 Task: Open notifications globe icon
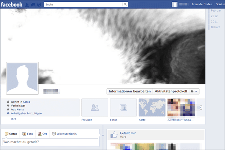[x=39, y=5]
